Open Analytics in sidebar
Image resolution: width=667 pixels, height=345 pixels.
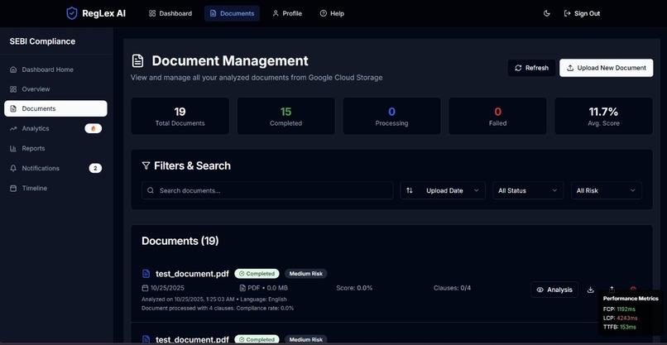coord(55,128)
